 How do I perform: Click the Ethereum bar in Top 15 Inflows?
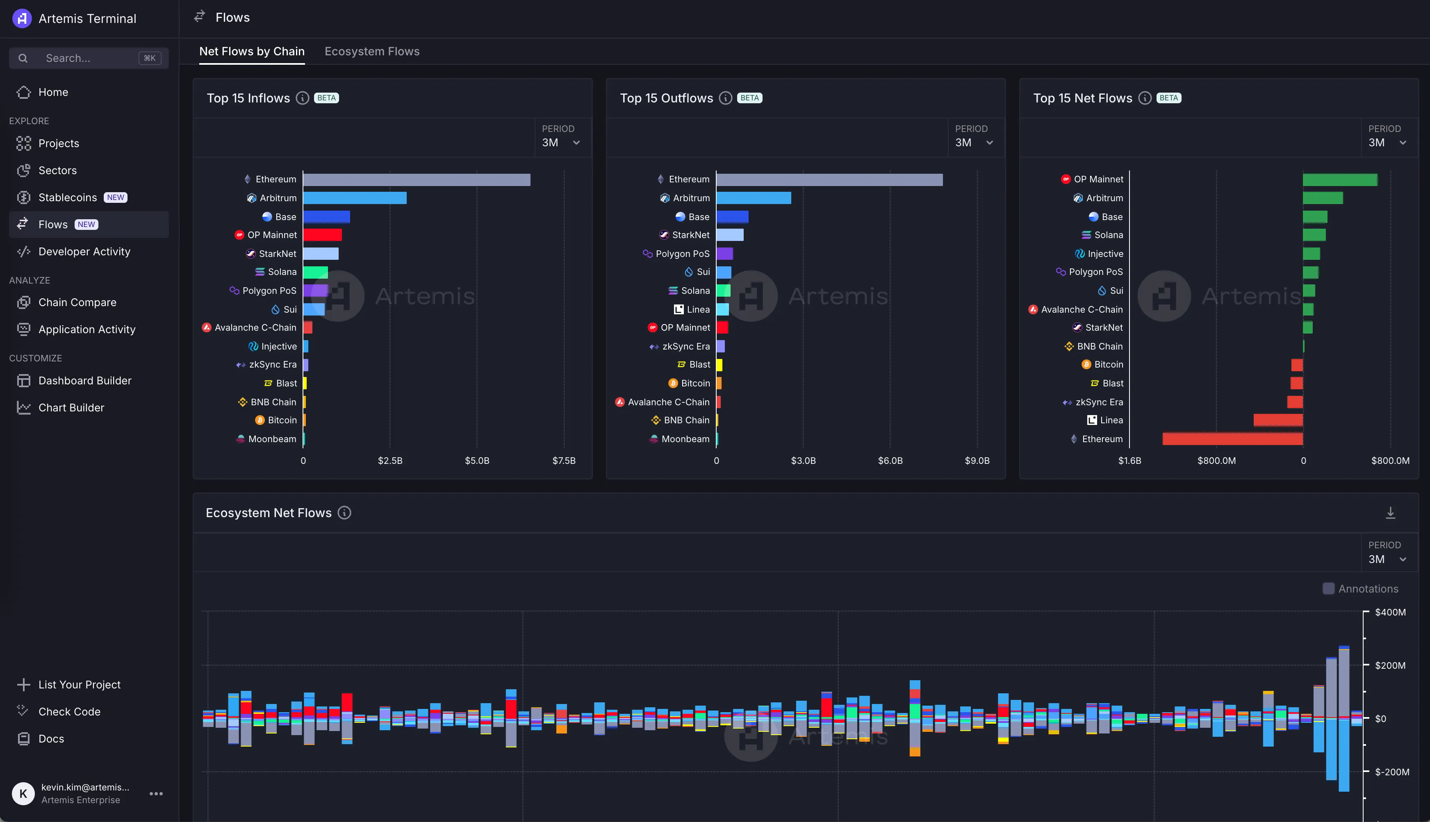coord(417,179)
